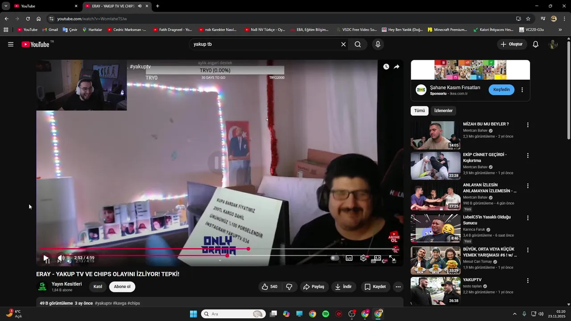Screen dimensions: 571x321
Task: Open the Gmail bookmark
Action: pyautogui.click(x=50, y=30)
